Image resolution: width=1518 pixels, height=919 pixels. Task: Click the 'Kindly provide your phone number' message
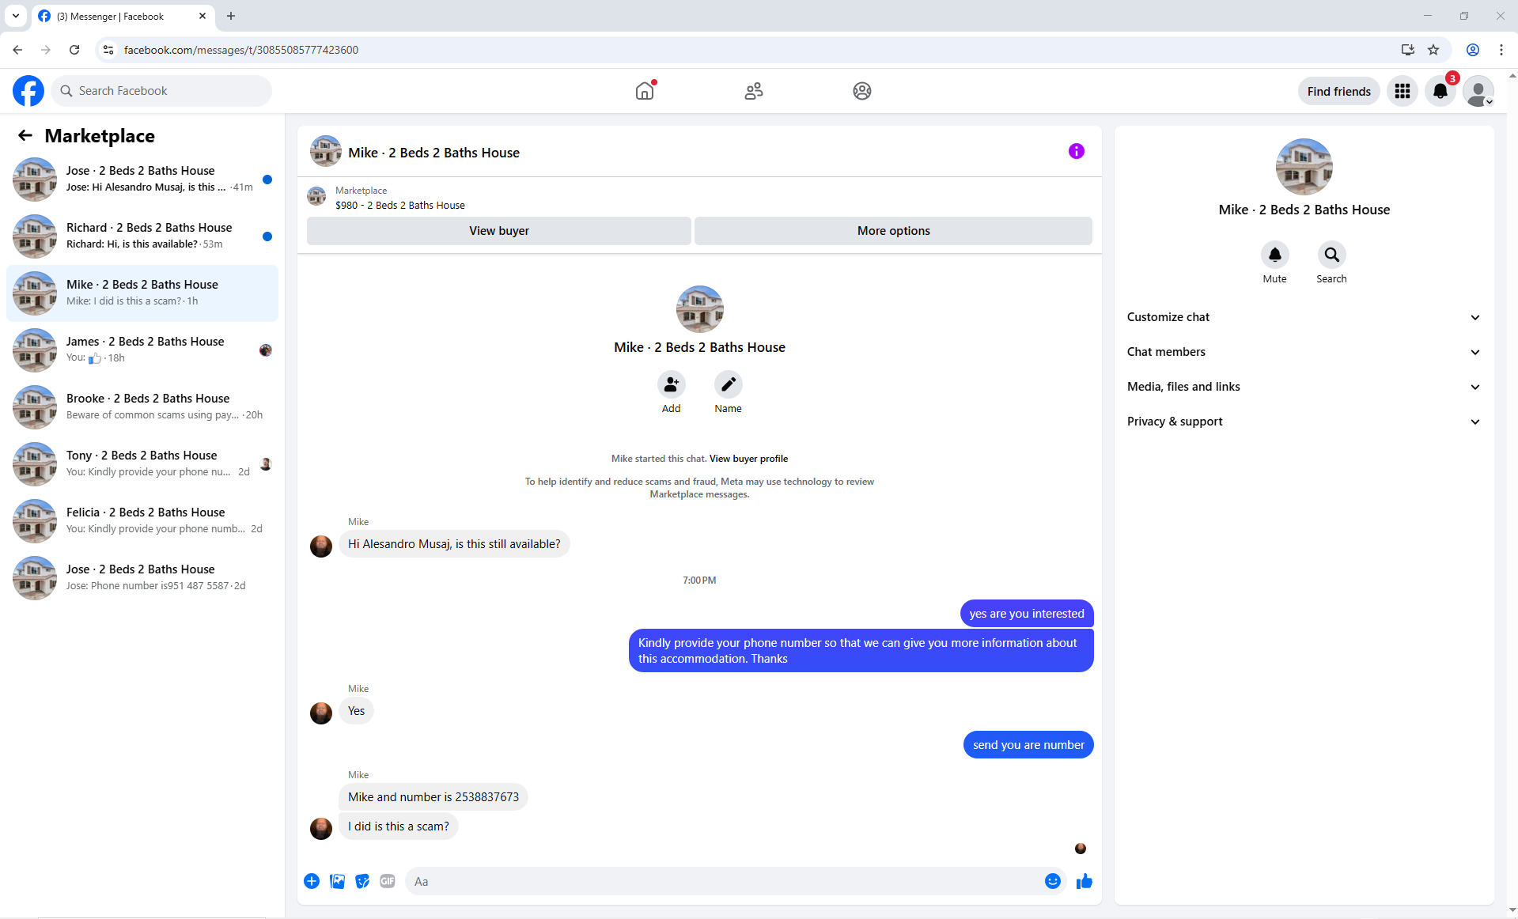point(861,651)
